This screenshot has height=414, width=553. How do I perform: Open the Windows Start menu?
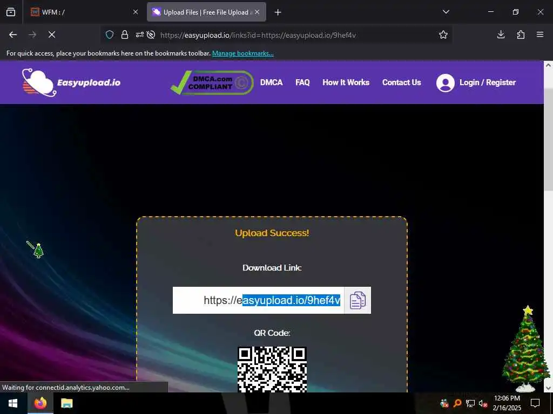click(13, 403)
